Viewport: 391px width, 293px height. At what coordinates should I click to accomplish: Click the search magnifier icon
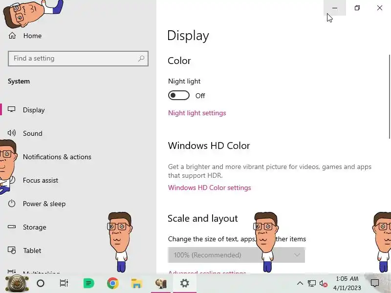pos(141,59)
